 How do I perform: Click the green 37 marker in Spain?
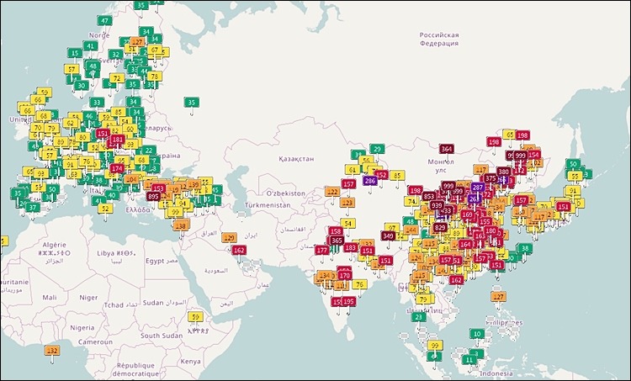click(x=32, y=207)
